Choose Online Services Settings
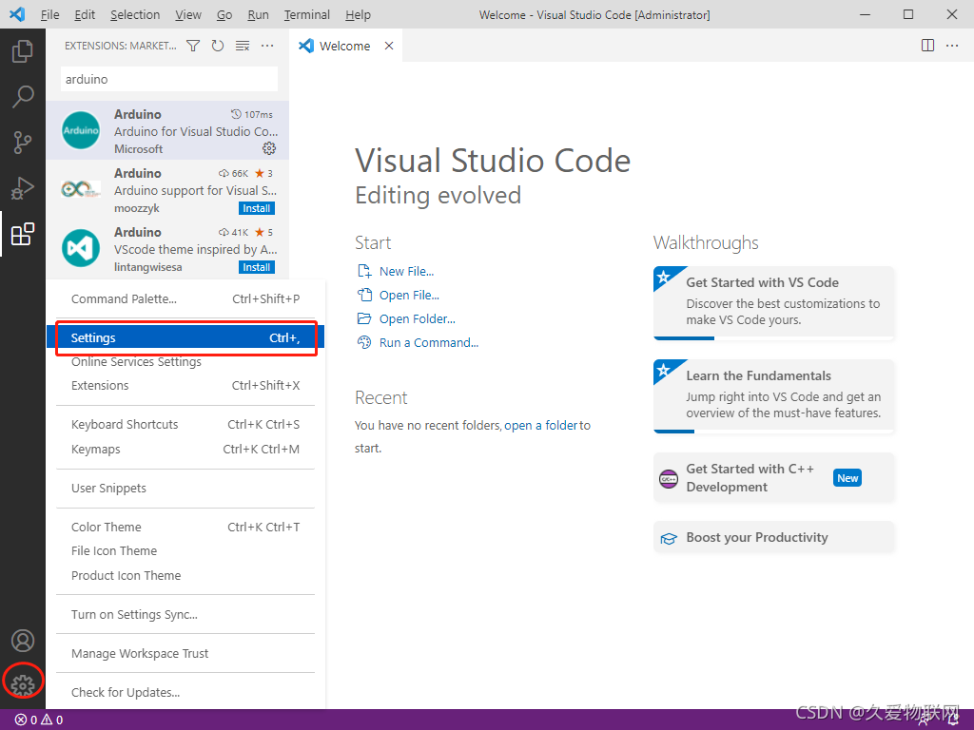 point(185,362)
